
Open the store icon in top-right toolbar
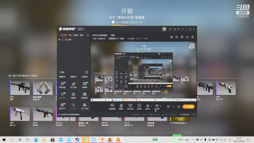click(182, 37)
